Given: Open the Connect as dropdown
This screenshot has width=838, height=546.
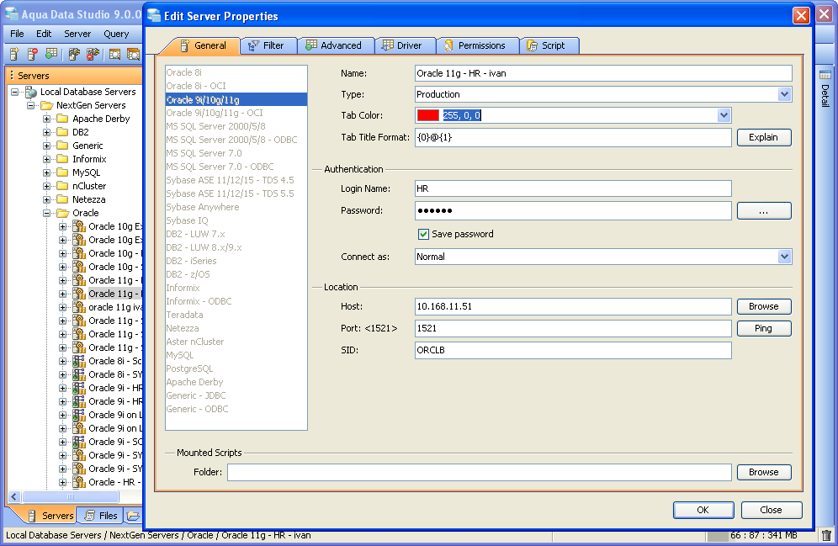Looking at the screenshot, I should (x=784, y=257).
